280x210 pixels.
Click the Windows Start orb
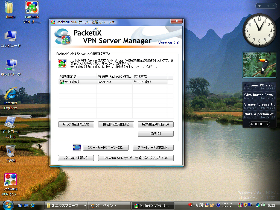coord(8,205)
